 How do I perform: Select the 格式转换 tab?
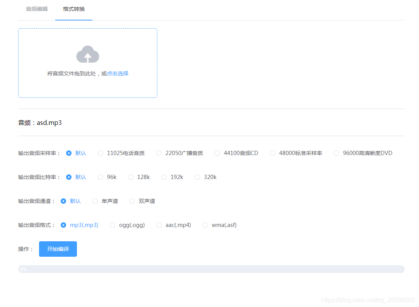click(x=74, y=9)
